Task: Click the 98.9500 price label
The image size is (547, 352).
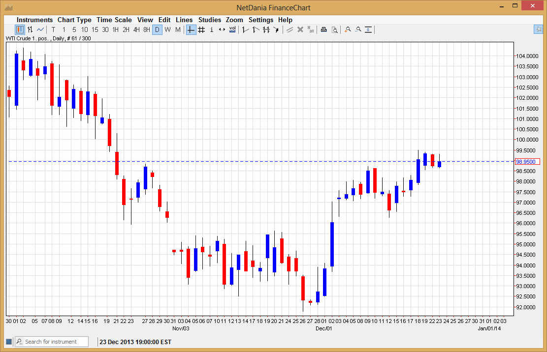Action: point(527,162)
